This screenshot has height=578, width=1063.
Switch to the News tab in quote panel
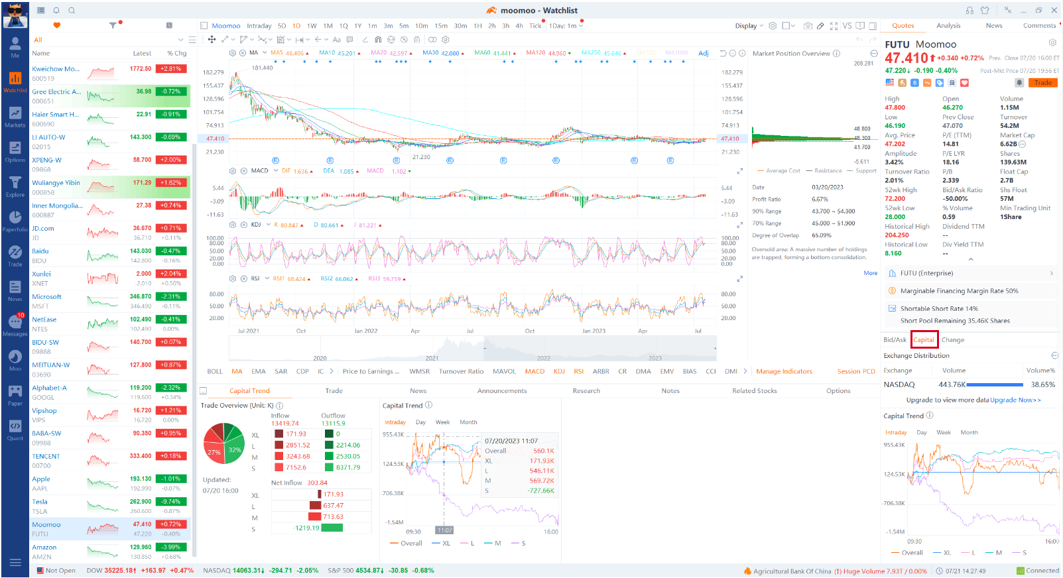(994, 26)
